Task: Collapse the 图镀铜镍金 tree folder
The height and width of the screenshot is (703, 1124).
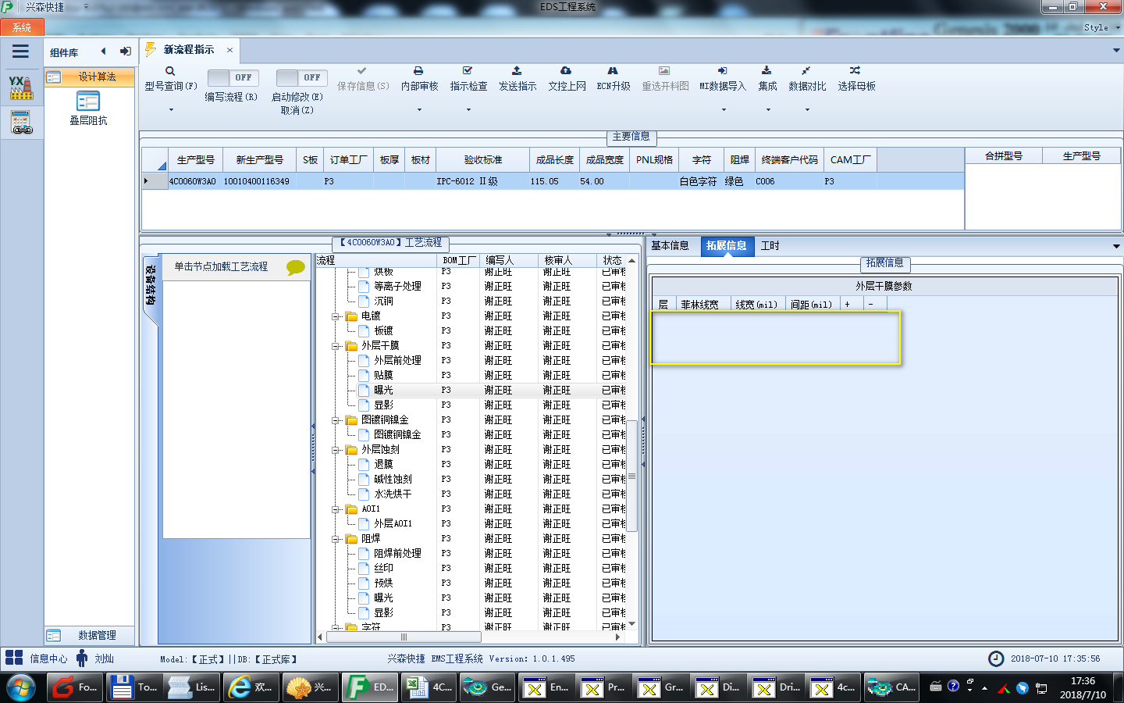Action: [x=336, y=420]
